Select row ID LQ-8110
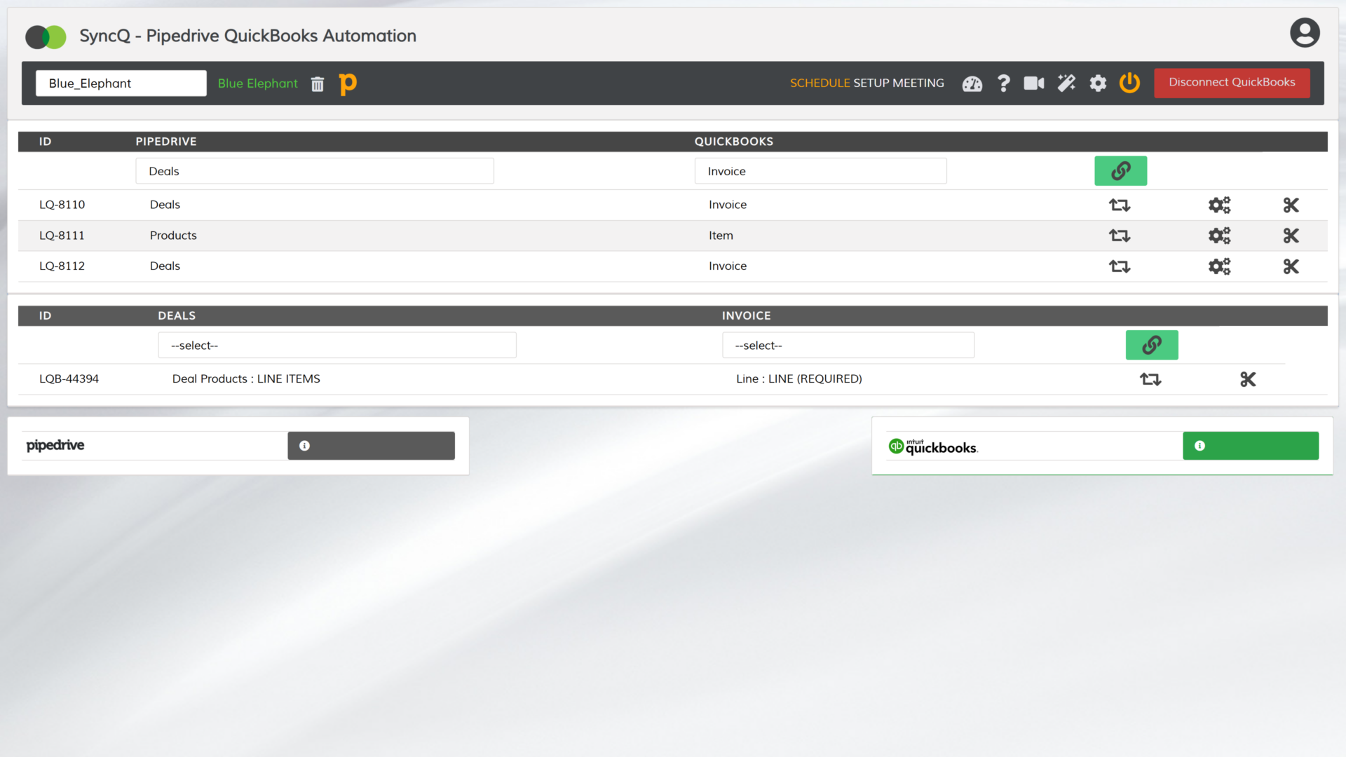The width and height of the screenshot is (1346, 757). [x=62, y=205]
